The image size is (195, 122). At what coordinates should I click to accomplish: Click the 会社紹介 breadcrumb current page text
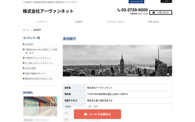coord(37,30)
